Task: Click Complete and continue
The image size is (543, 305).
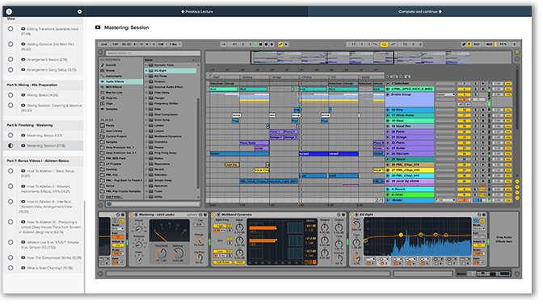Action: 420,11
